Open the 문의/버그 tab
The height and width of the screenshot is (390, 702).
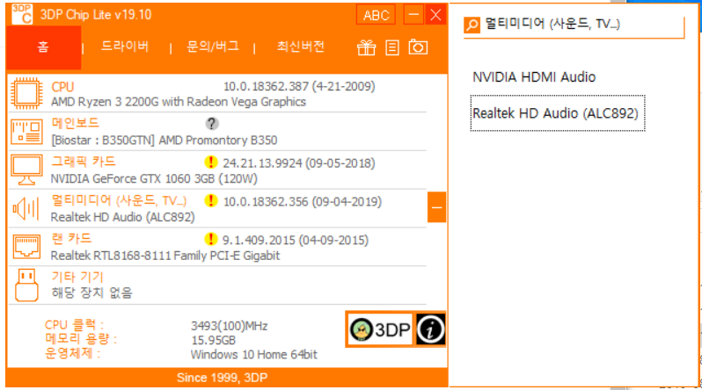[x=213, y=47]
